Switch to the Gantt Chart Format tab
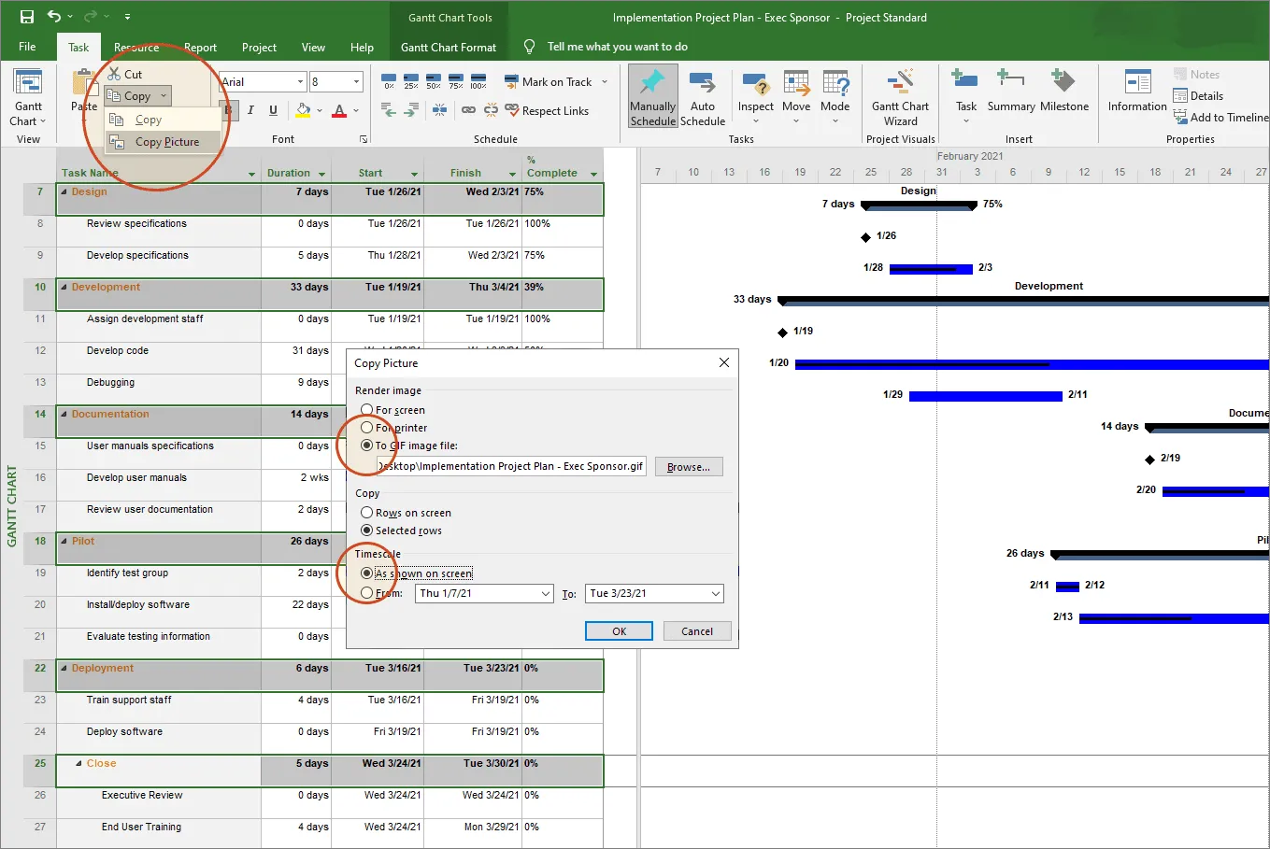 pos(449,48)
